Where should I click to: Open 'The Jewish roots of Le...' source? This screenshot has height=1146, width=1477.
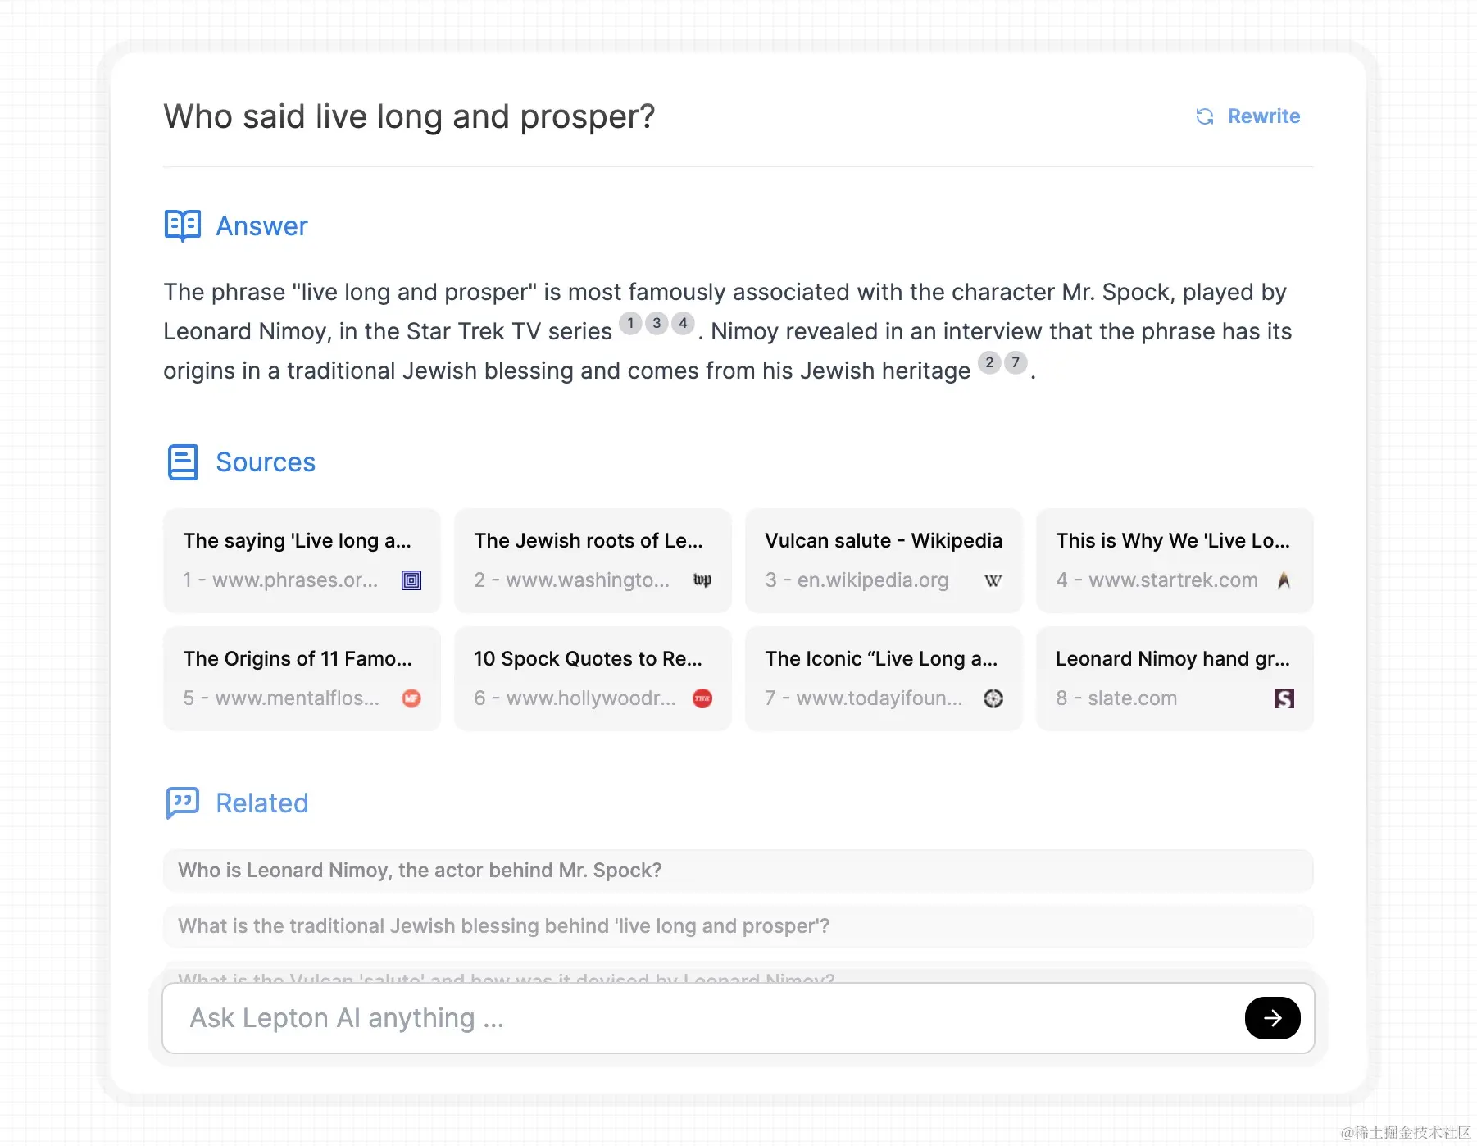coord(593,561)
